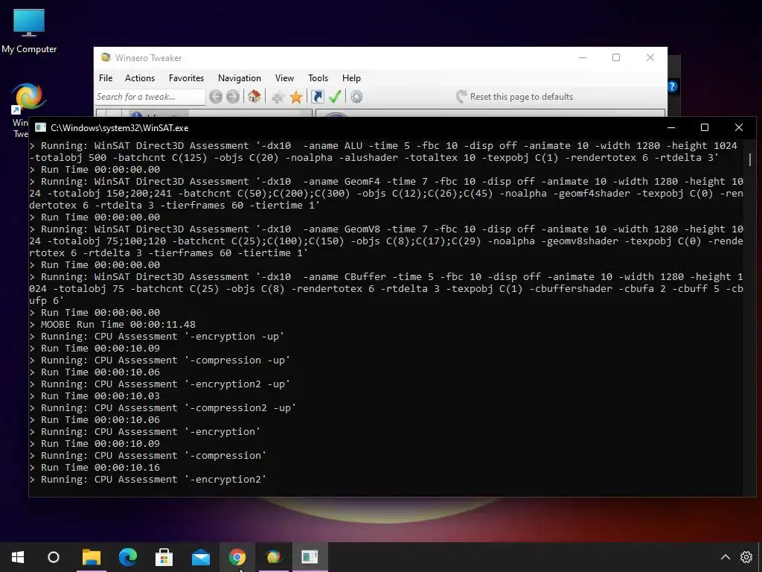Viewport: 762px width, 572px height.
Task: Minimize the WinSAT.exe console window
Action: pyautogui.click(x=671, y=127)
